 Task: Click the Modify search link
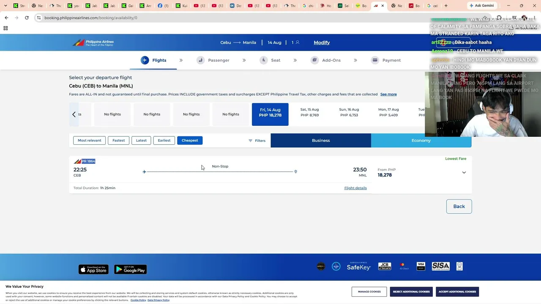tap(322, 43)
